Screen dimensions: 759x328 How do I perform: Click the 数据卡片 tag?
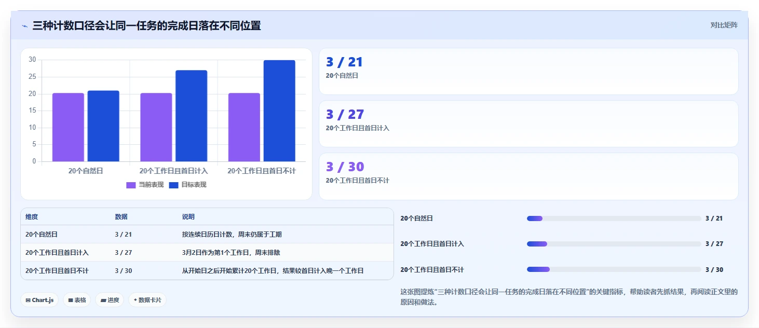tap(147, 300)
